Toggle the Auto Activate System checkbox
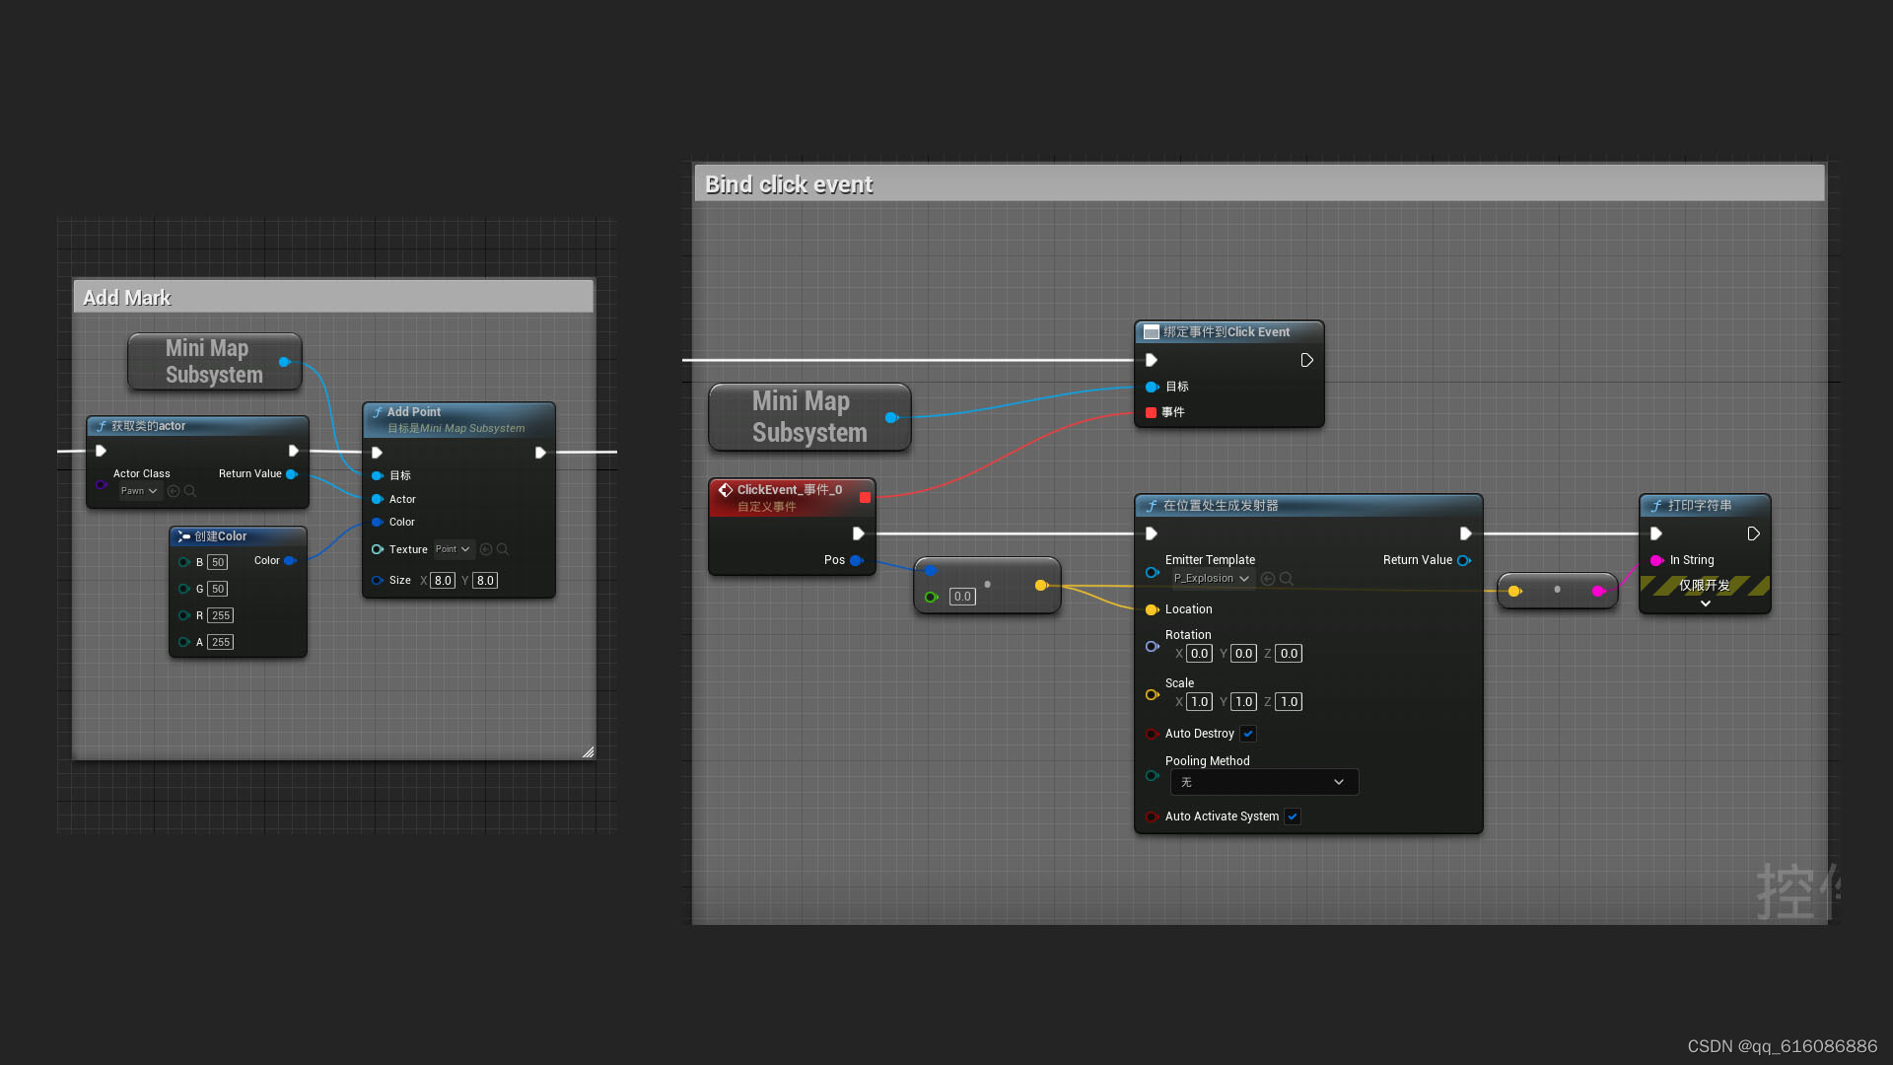Screen dimensions: 1893x1065 tap(1293, 816)
